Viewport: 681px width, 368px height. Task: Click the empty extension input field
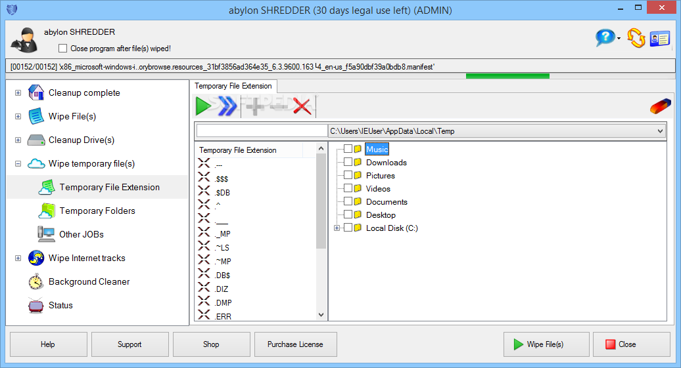coord(262,131)
